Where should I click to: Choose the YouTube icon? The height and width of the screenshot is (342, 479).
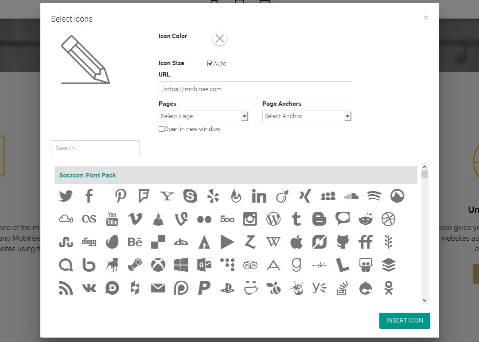pos(112,219)
